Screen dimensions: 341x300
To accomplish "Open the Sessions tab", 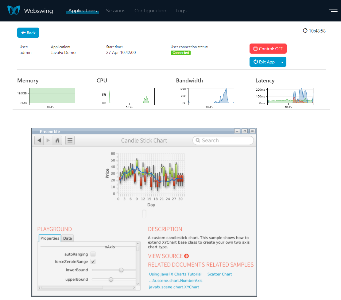I will 115,11.
